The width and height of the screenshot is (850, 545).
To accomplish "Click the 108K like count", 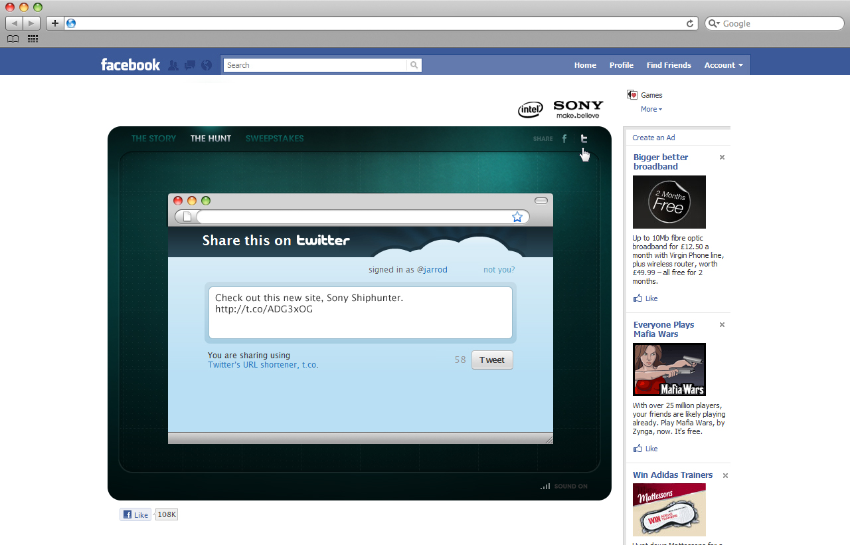I will coord(167,514).
